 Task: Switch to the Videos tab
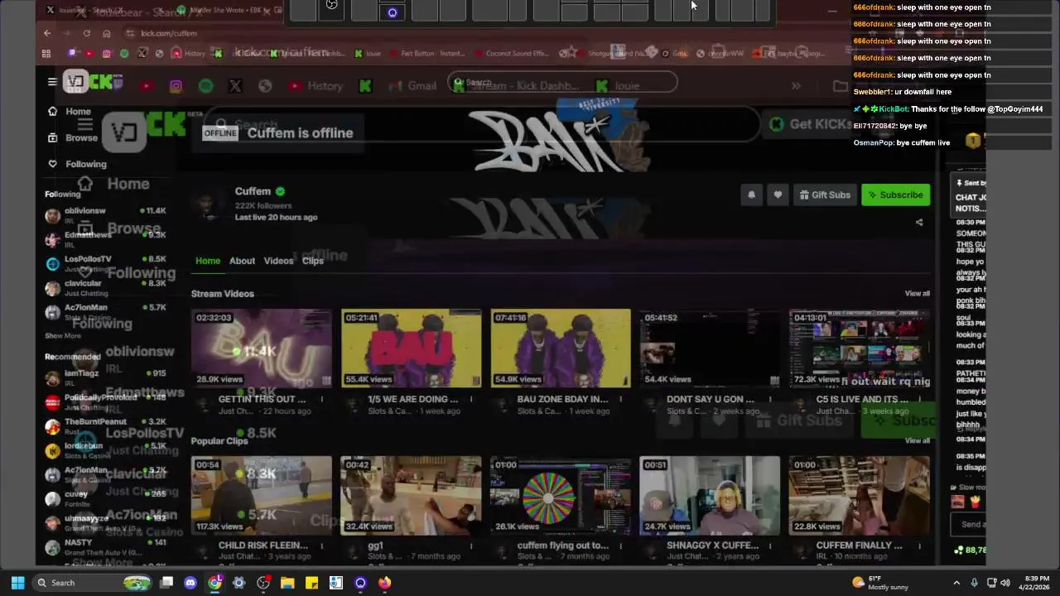278,261
